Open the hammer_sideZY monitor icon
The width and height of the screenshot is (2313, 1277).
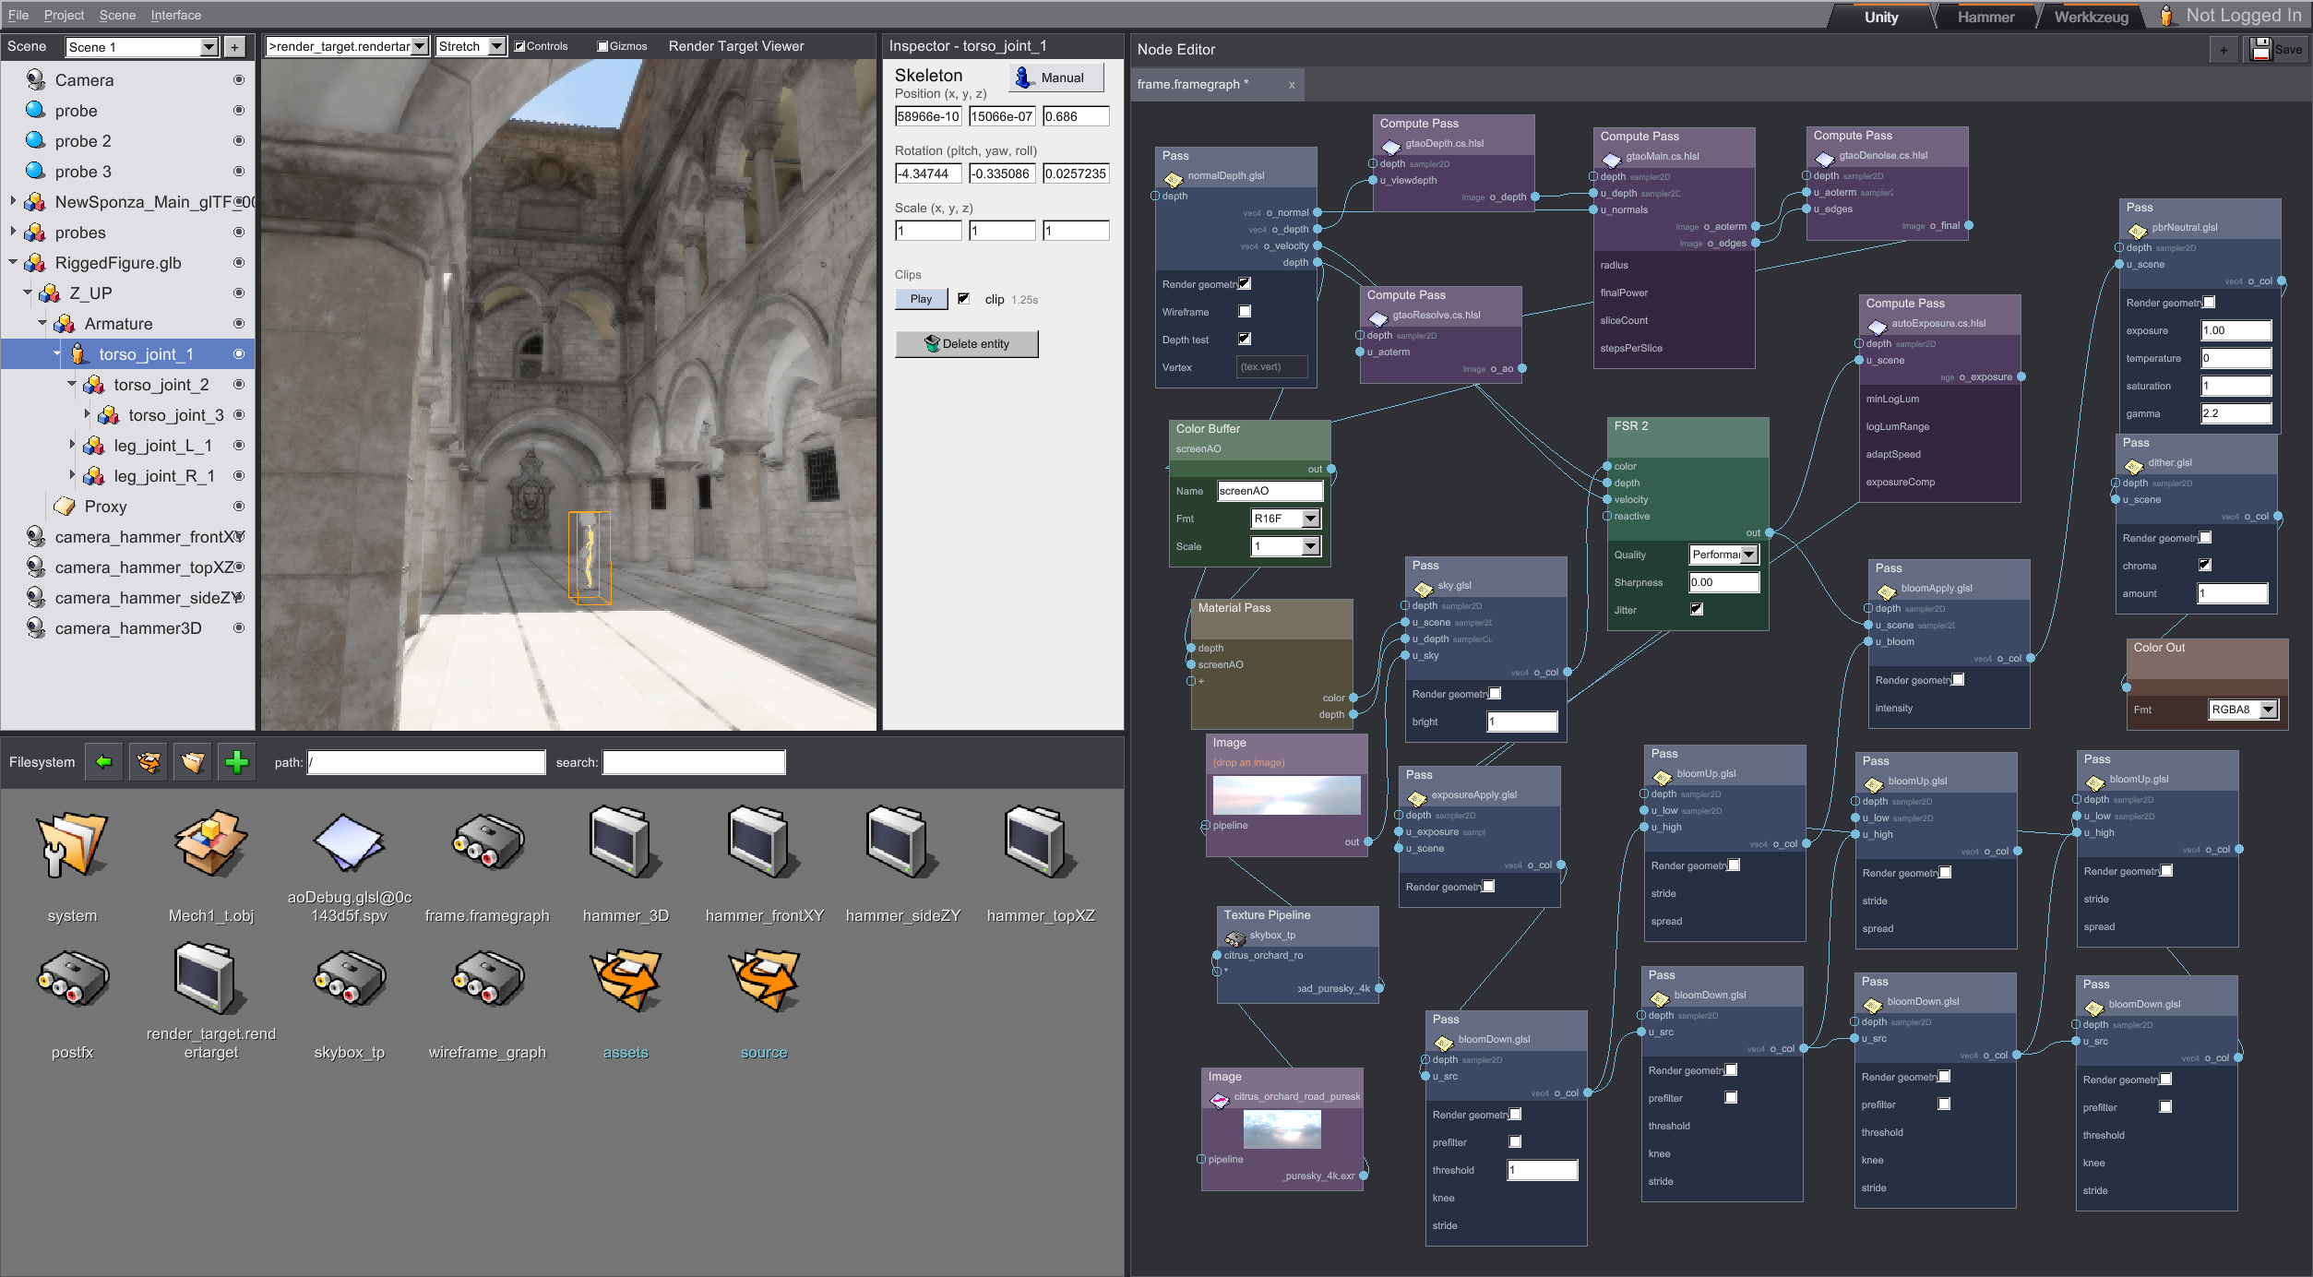click(902, 841)
